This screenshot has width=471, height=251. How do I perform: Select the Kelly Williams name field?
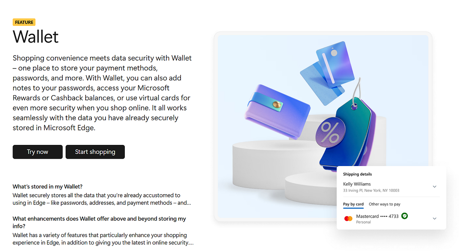[x=357, y=184]
